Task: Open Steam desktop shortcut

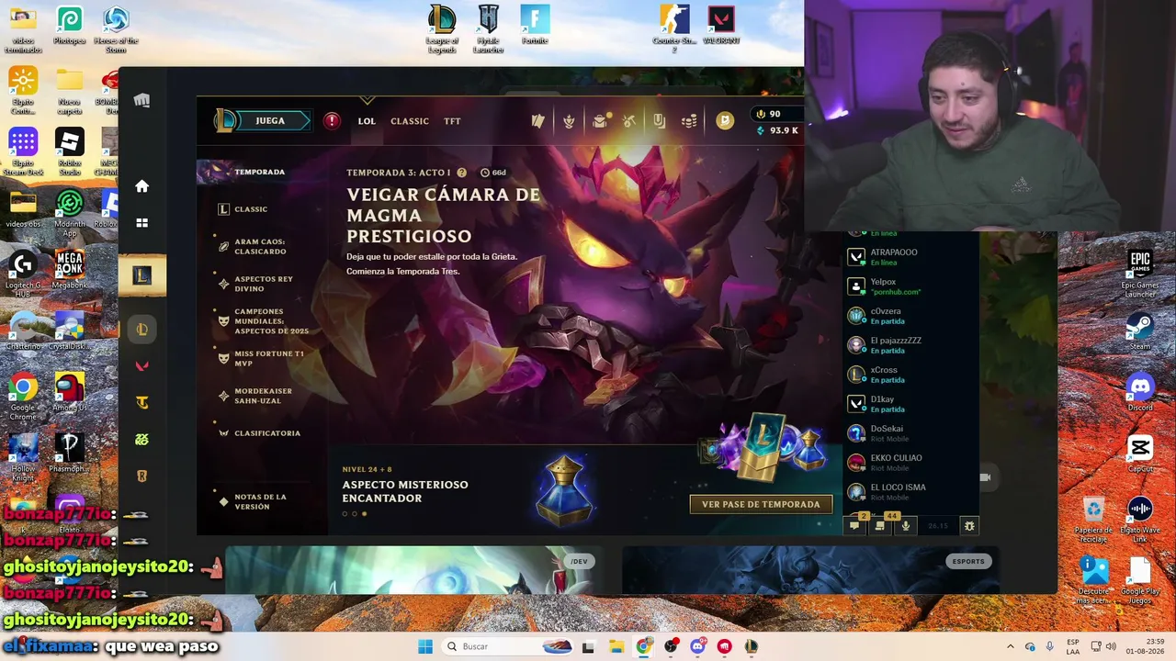Action: (x=1139, y=332)
